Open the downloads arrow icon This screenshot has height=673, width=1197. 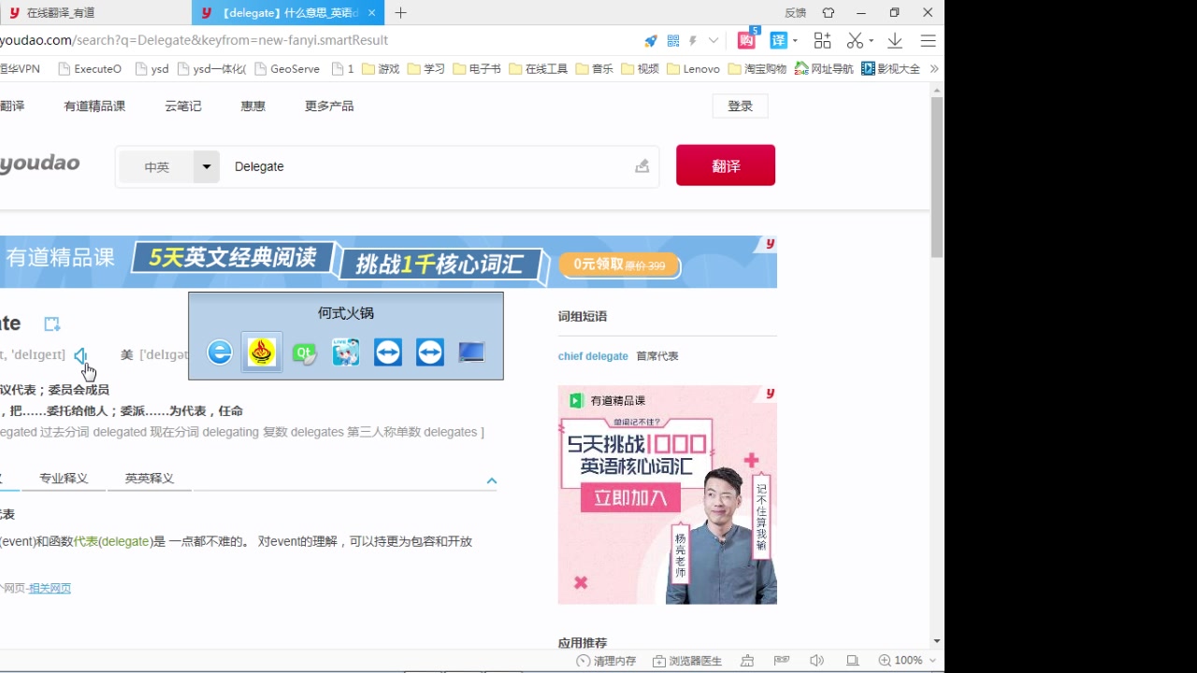pos(895,40)
